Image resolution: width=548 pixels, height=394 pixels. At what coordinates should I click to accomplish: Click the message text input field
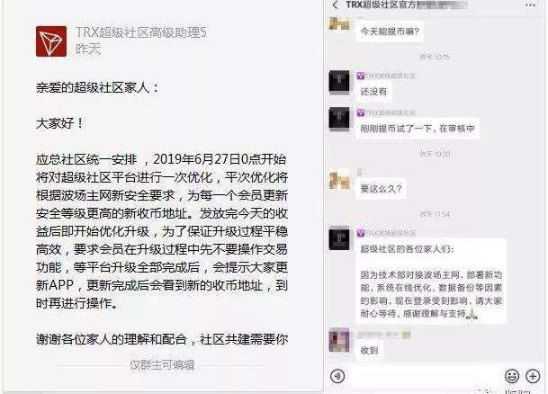tap(424, 376)
